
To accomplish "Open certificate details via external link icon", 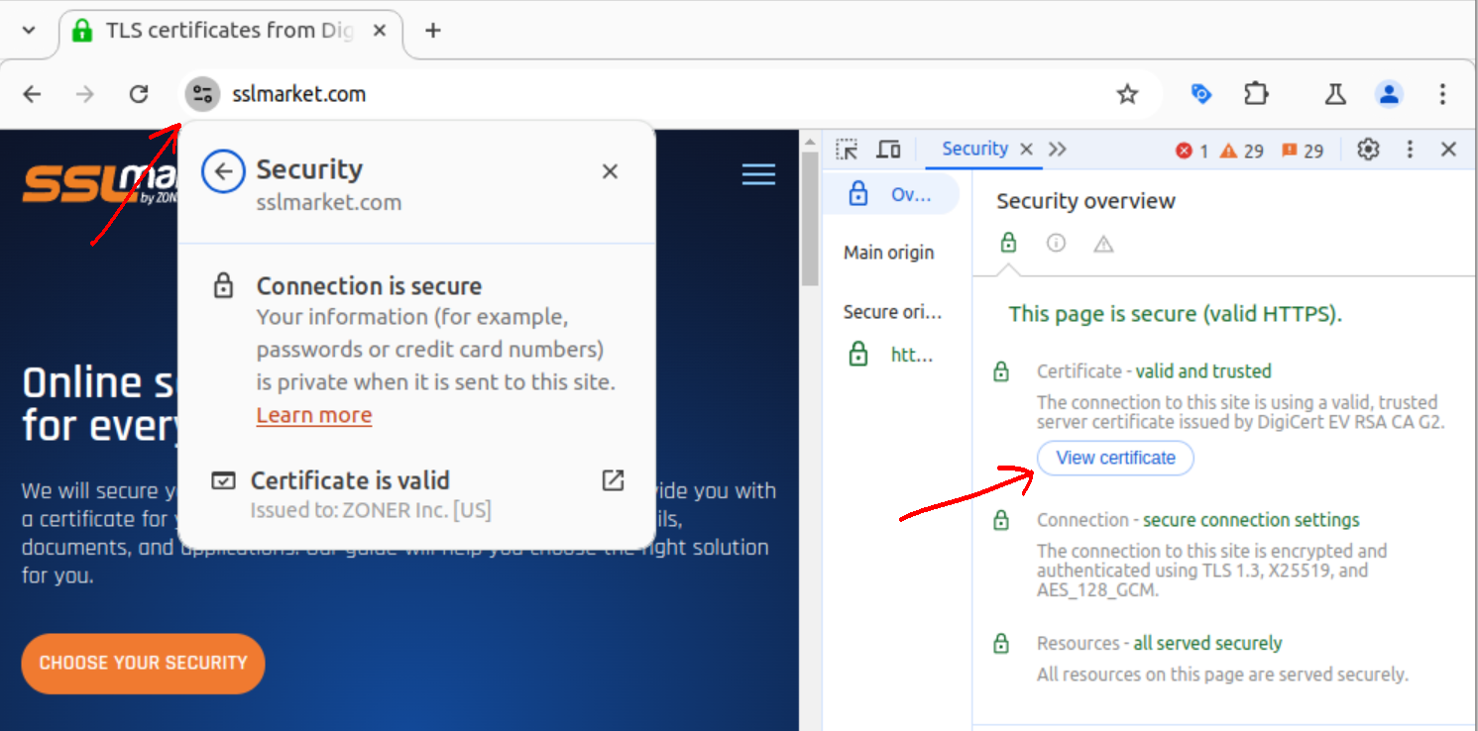I will [x=613, y=480].
